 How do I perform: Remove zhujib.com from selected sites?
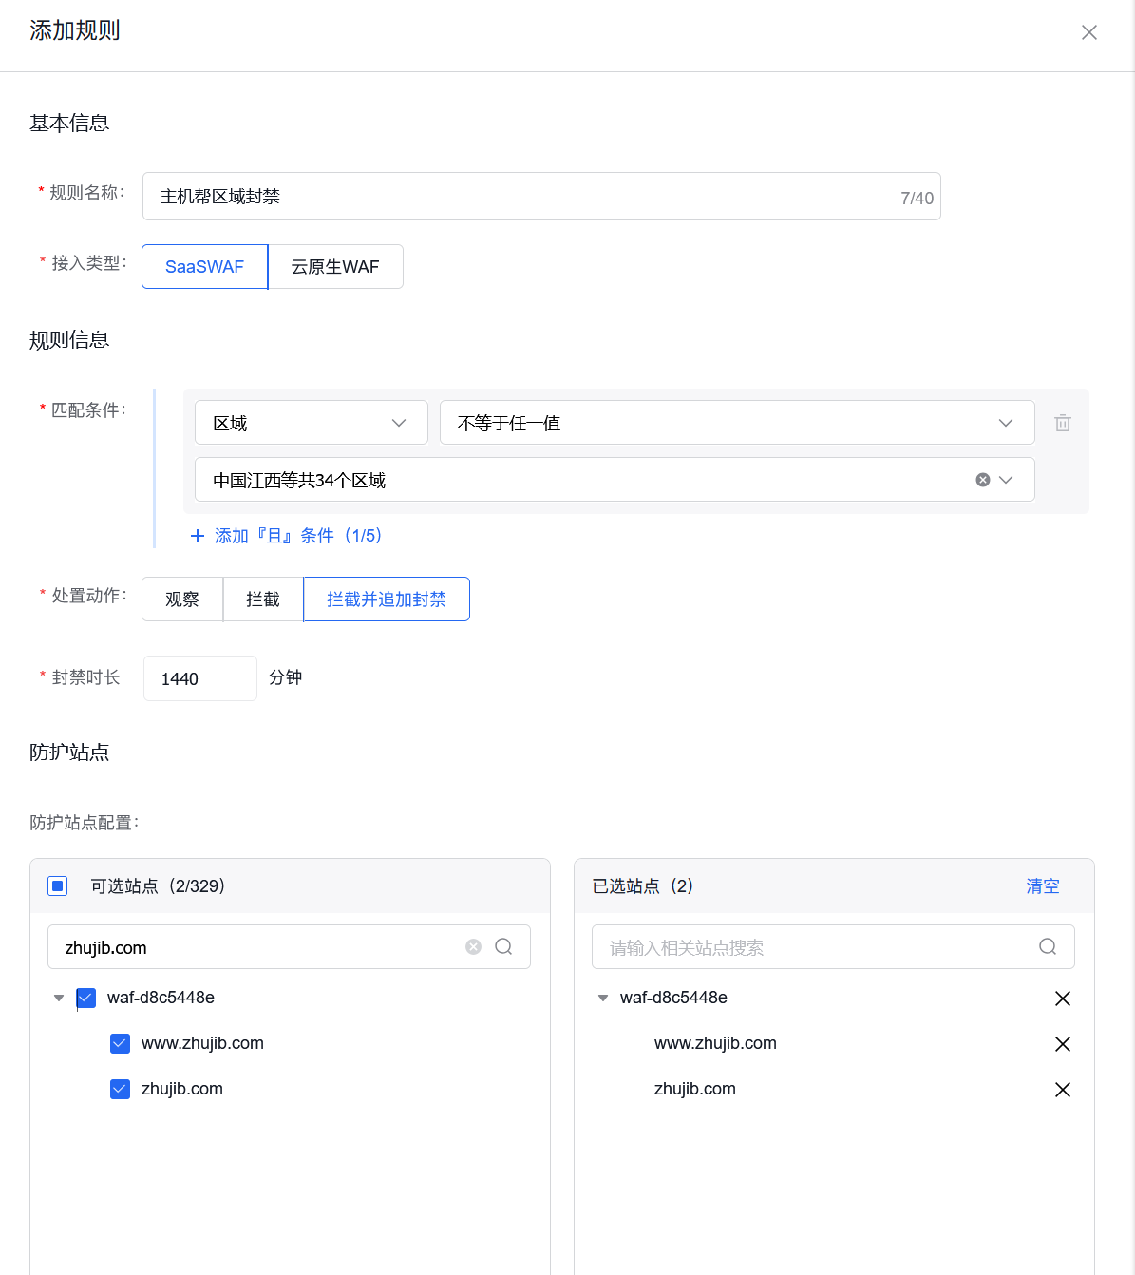[x=1062, y=1090]
